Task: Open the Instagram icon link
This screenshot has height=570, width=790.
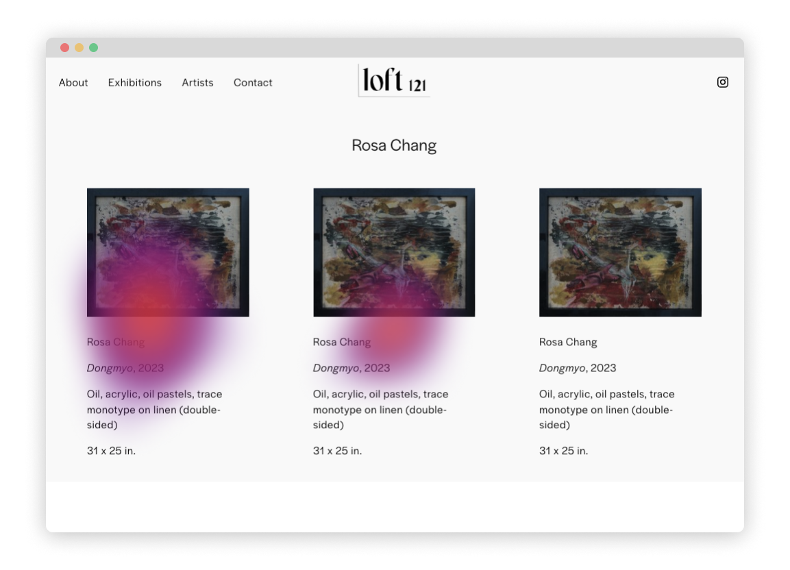Action: [x=722, y=82]
